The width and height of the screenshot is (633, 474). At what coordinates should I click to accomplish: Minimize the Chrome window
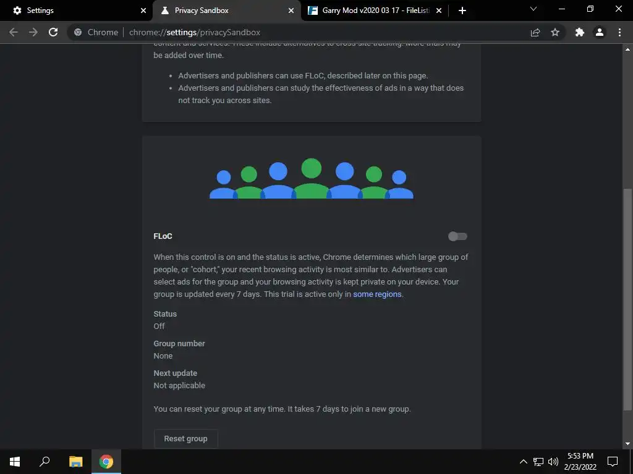562,9
